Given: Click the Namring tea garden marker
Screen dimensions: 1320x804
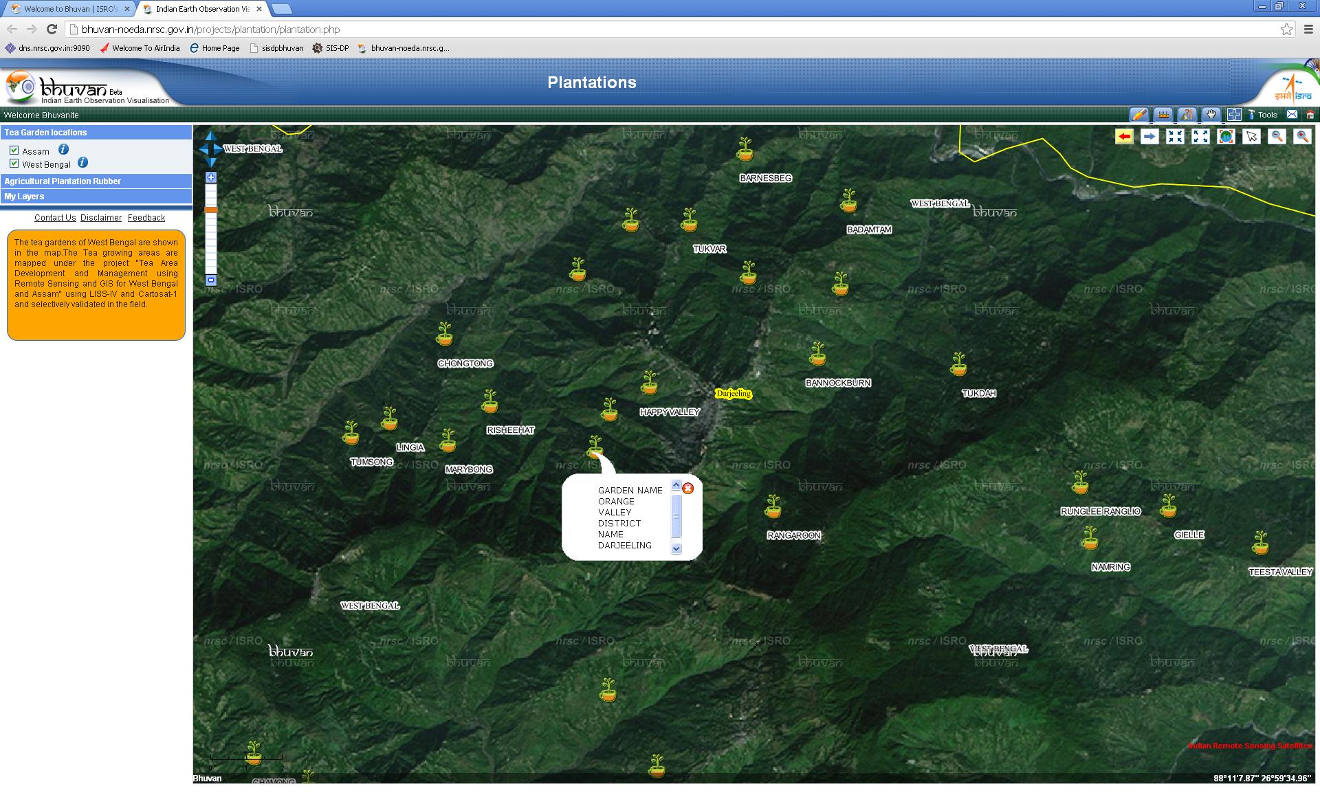Looking at the screenshot, I should pos(1090,539).
